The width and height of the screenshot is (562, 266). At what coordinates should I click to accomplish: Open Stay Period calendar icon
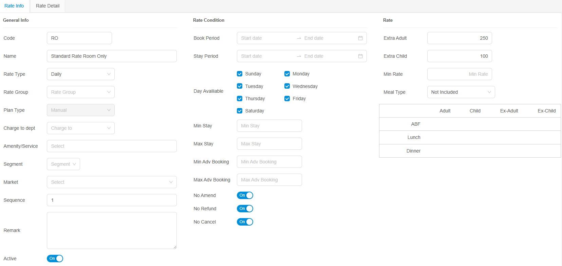(360, 56)
